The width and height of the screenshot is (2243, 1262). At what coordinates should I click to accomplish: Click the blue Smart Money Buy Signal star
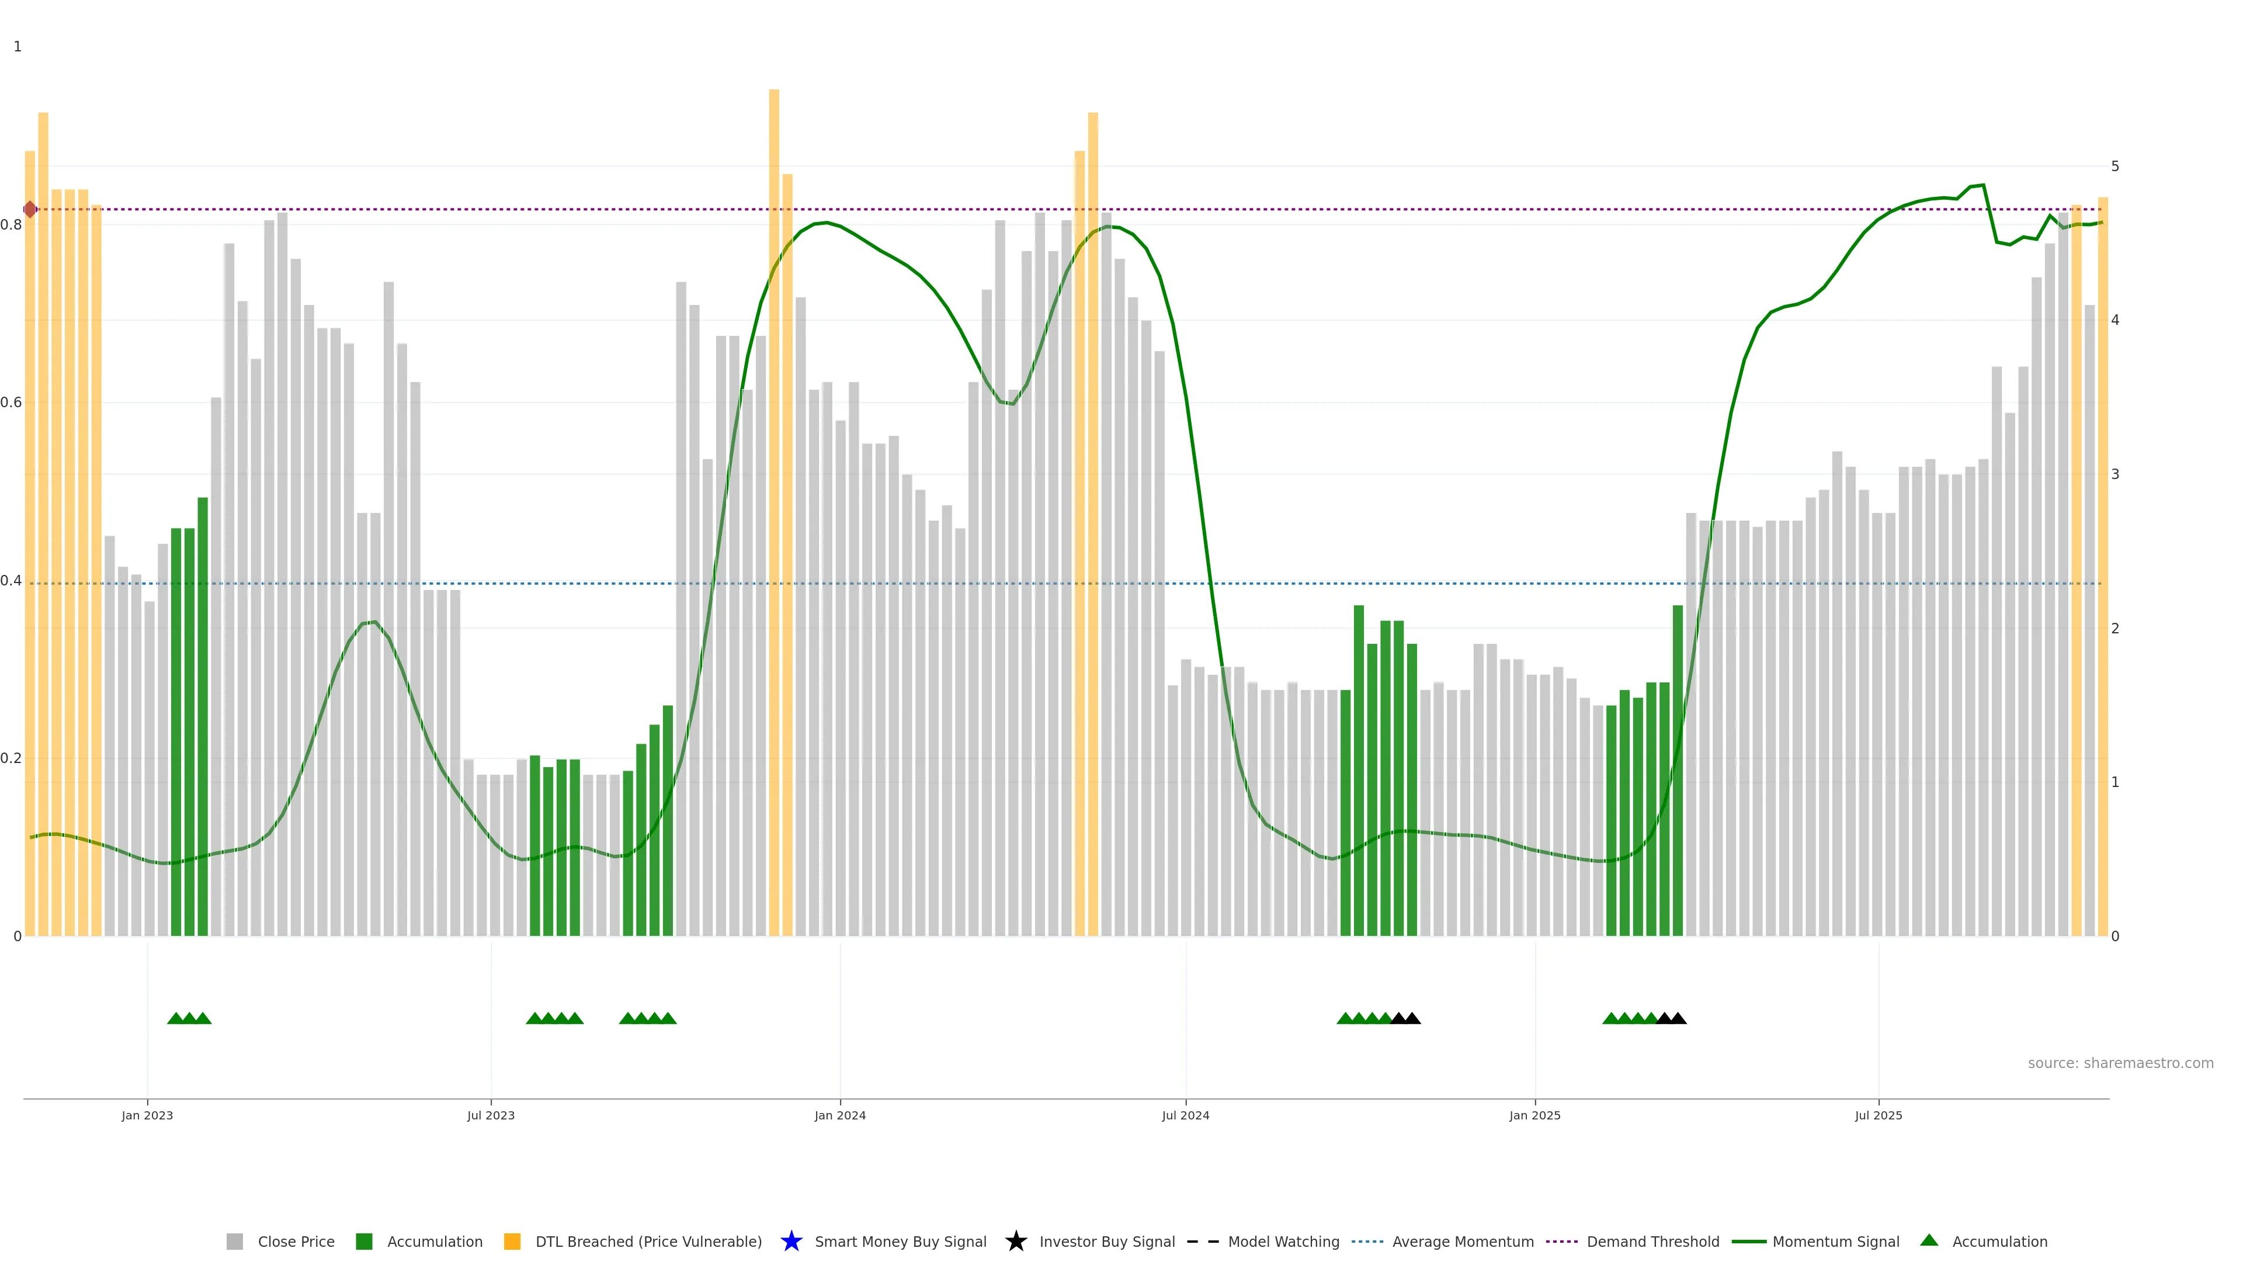[791, 1241]
